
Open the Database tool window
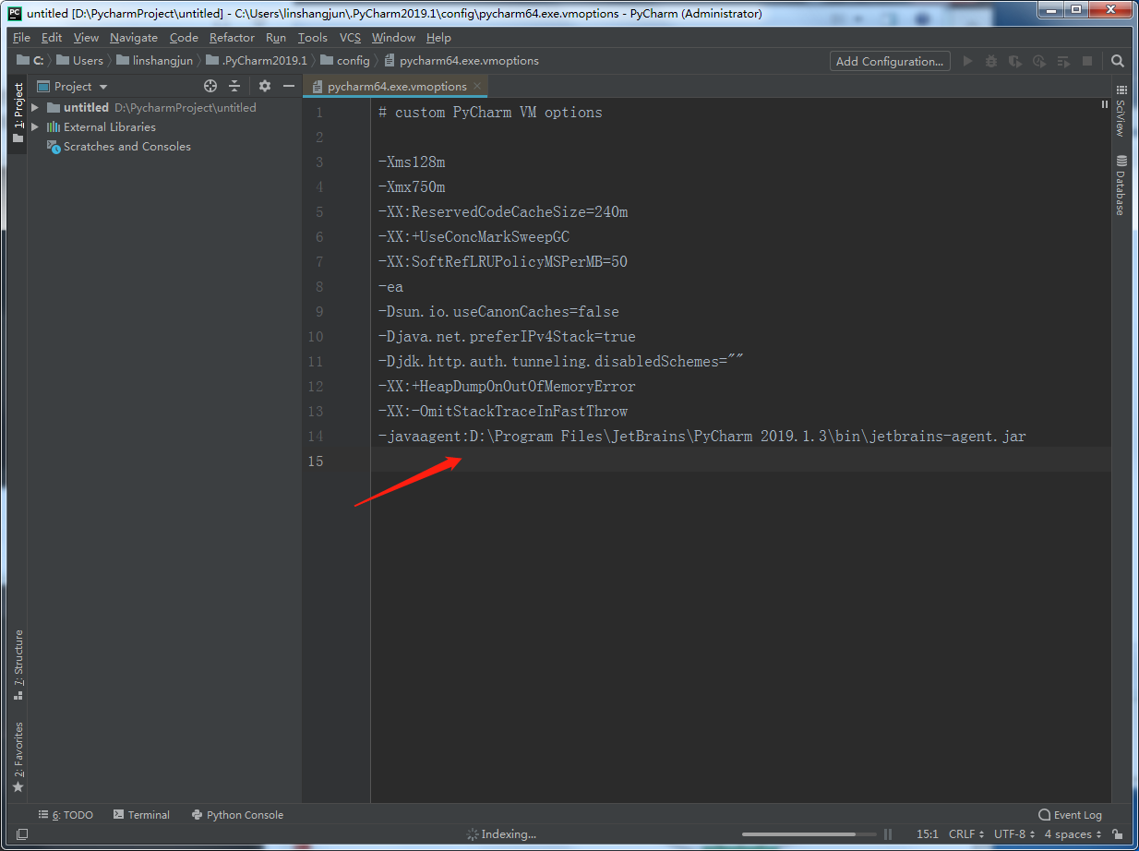(1121, 185)
